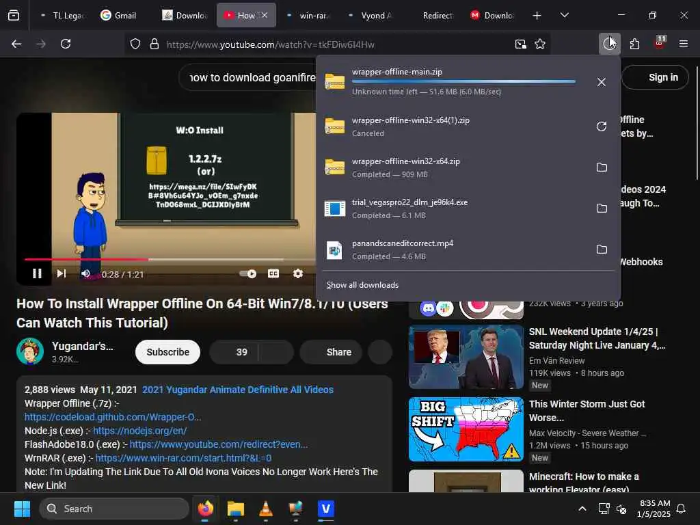Open the SNL Weekend Update video thumbnail
The height and width of the screenshot is (525, 700).
(466, 357)
